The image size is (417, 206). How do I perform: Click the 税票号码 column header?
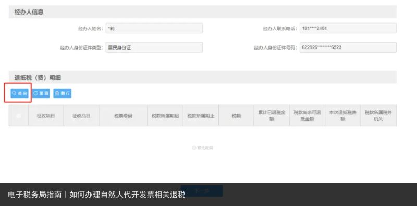124,116
